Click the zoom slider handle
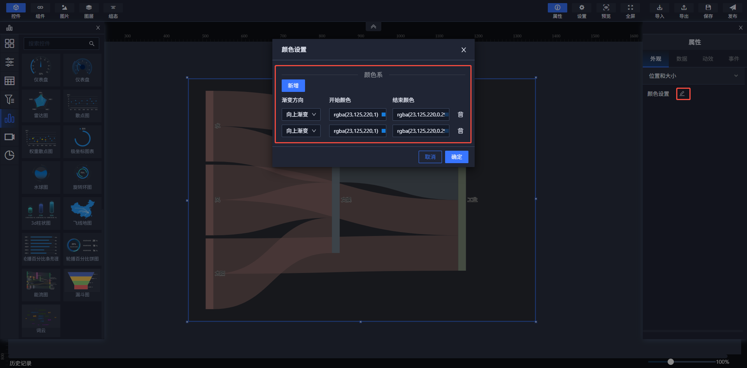The image size is (747, 368). pyautogui.click(x=671, y=362)
